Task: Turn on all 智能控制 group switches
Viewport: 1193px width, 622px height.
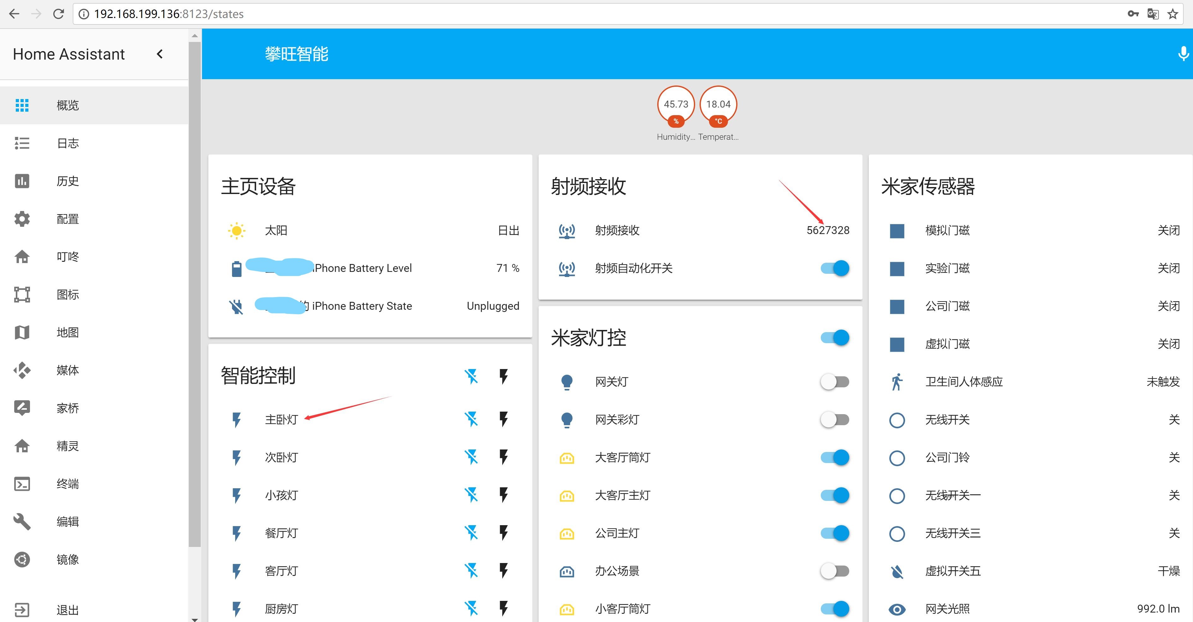Action: tap(504, 376)
